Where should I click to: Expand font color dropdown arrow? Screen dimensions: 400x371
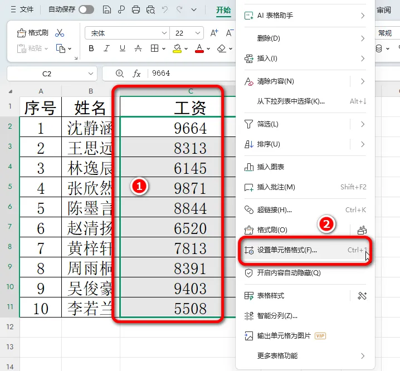(208, 48)
